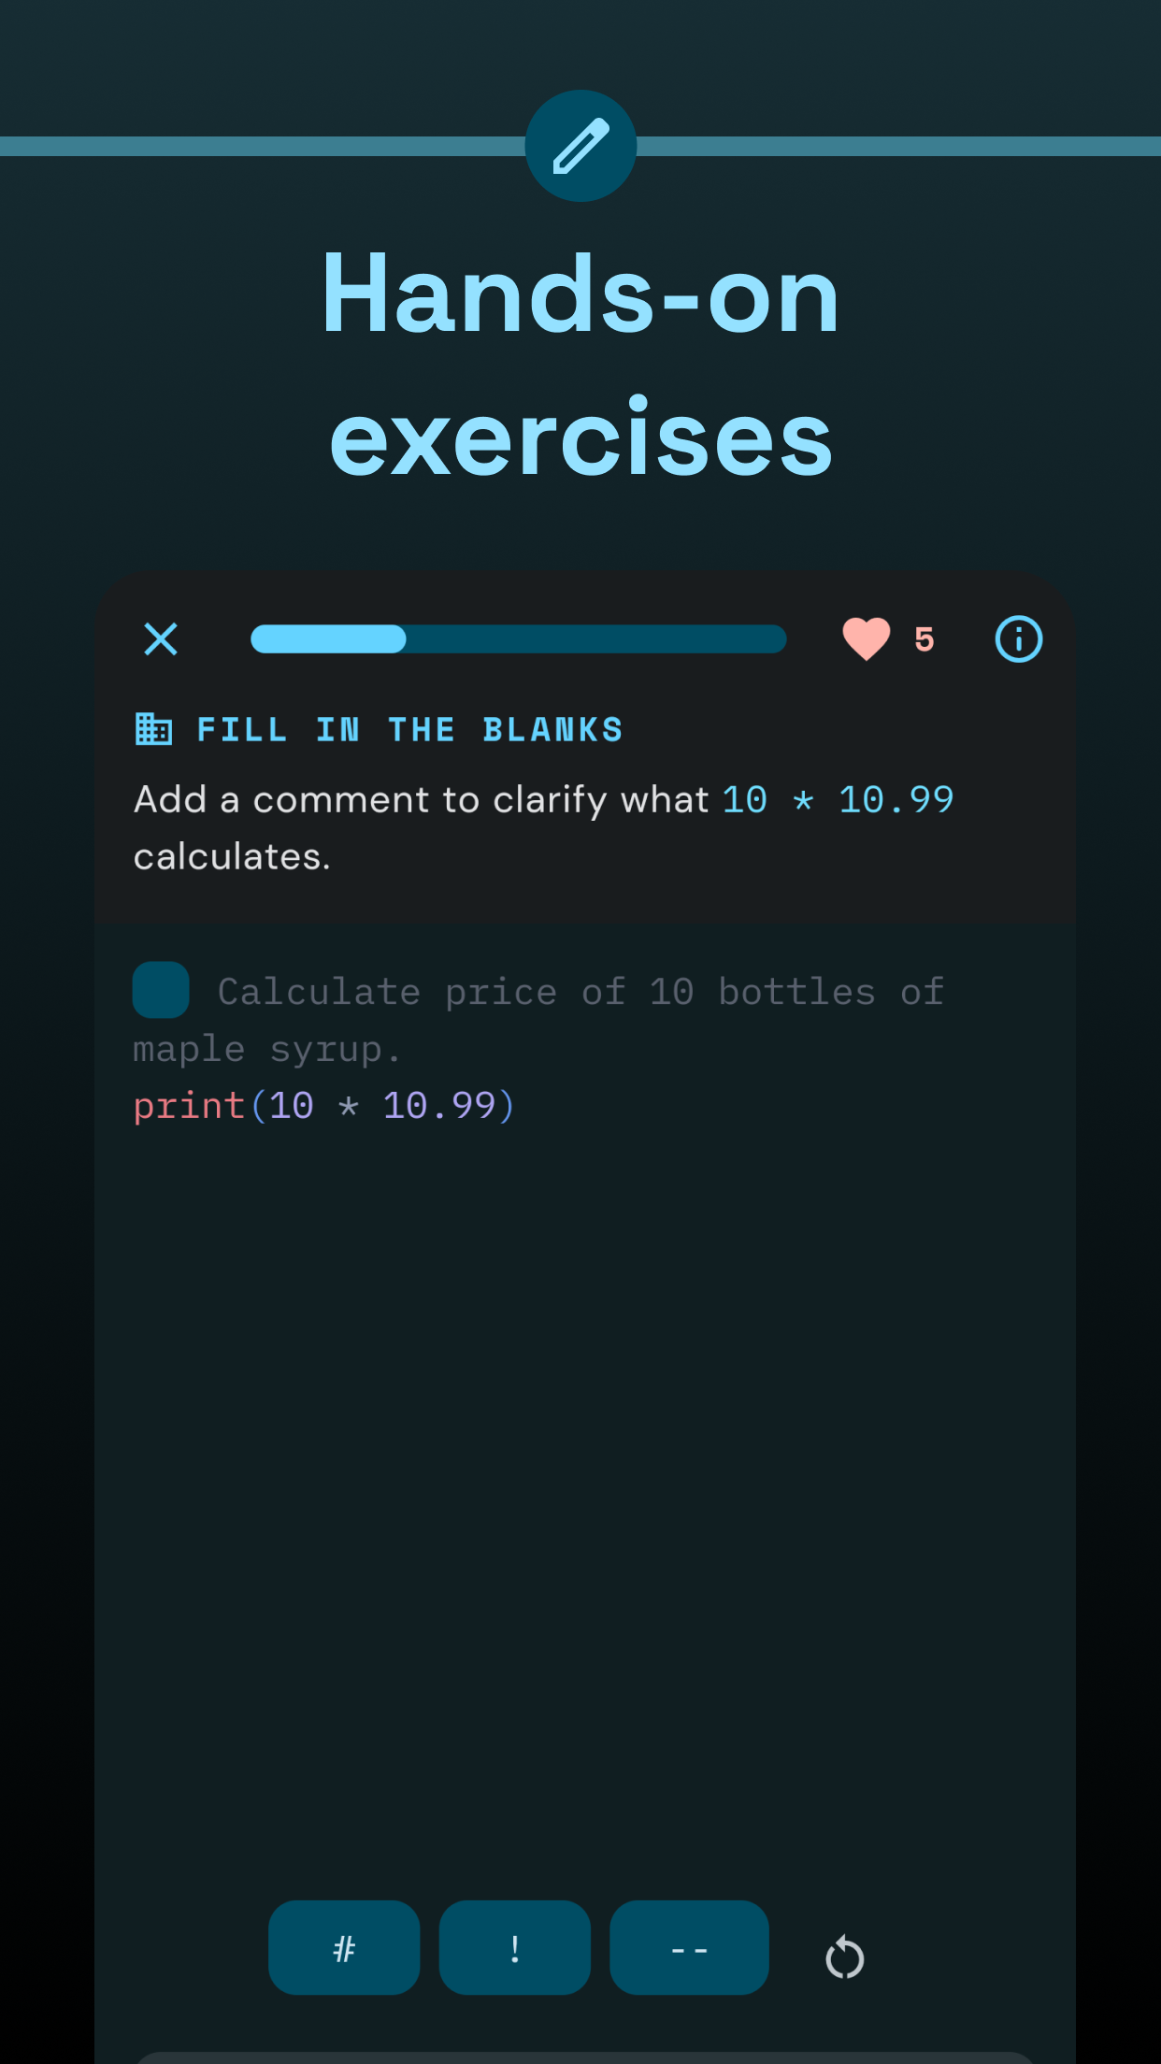Tap the "Hands-on exercises" heading
The height and width of the screenshot is (2064, 1161).
coord(580,365)
